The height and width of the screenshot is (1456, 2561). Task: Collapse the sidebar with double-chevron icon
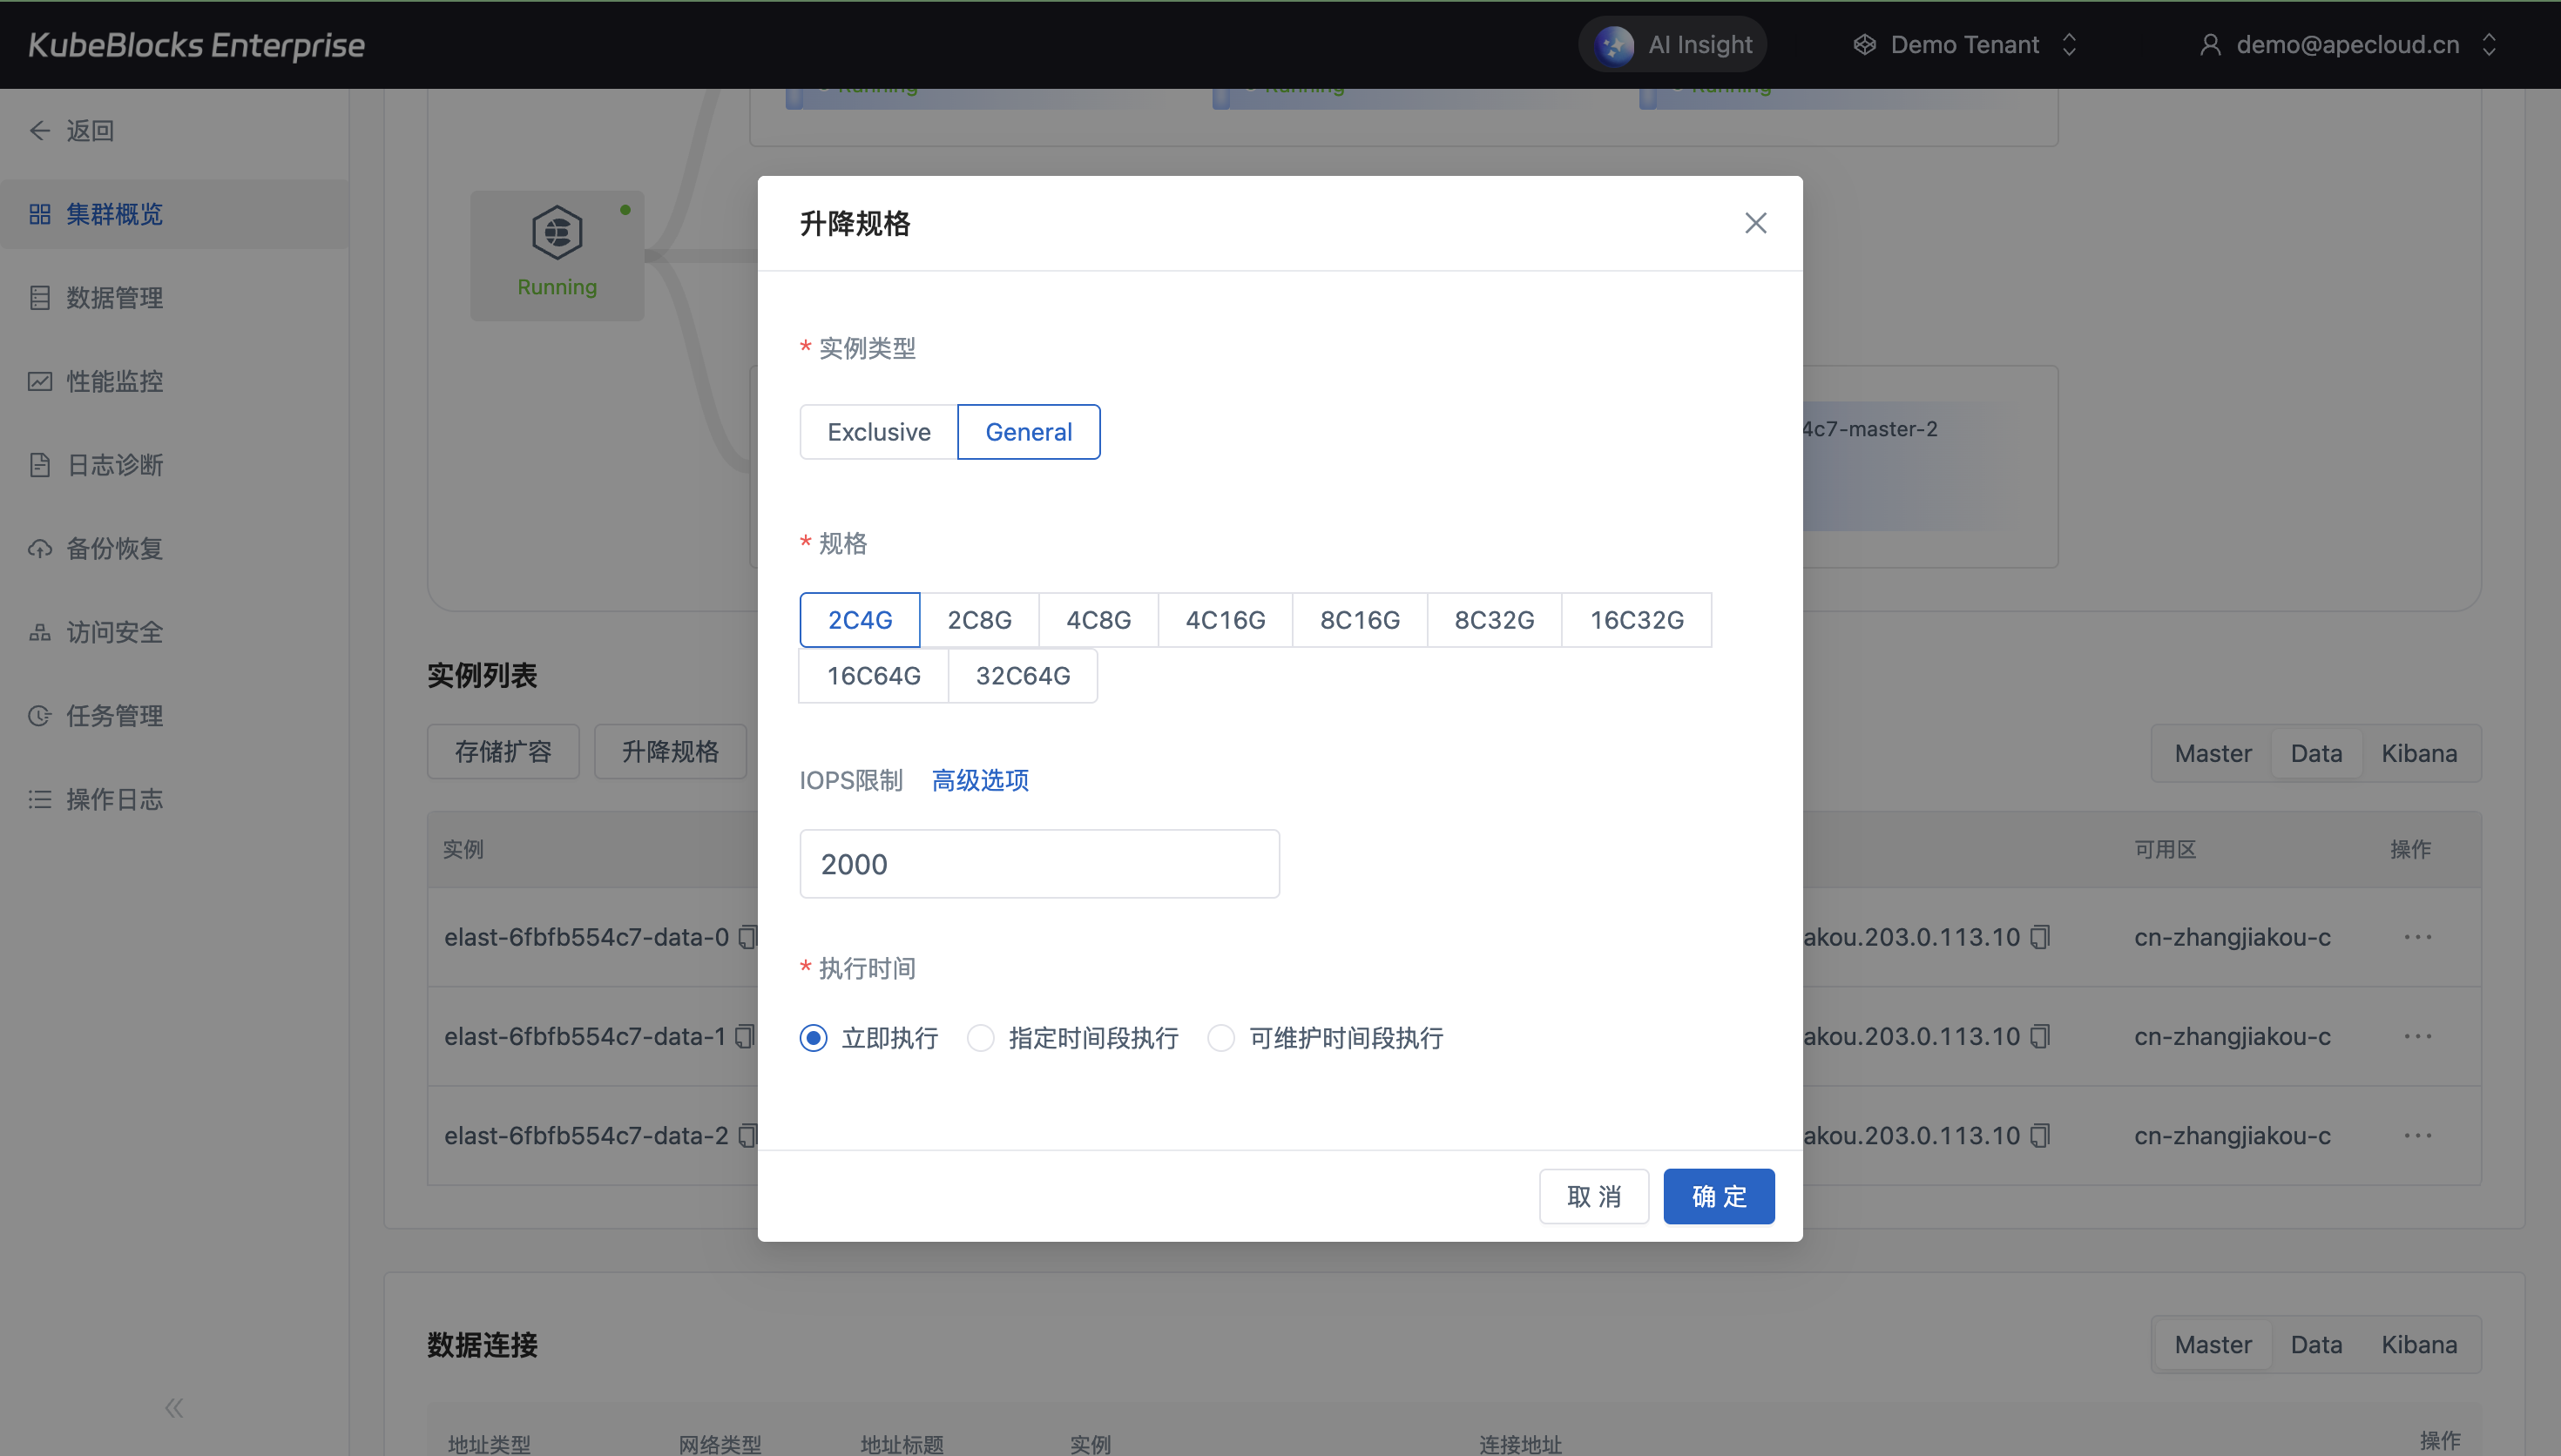point(174,1408)
